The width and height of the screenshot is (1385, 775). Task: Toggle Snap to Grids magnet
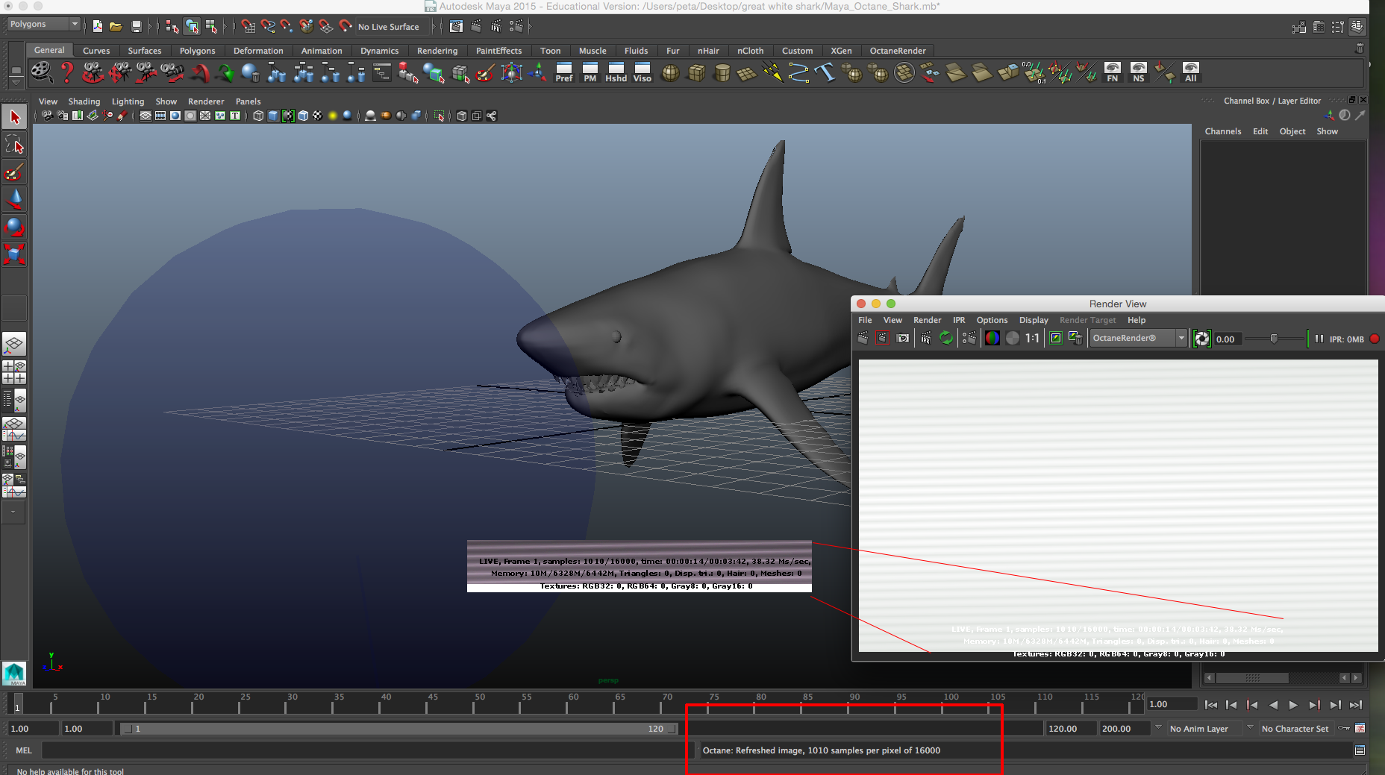(x=248, y=27)
